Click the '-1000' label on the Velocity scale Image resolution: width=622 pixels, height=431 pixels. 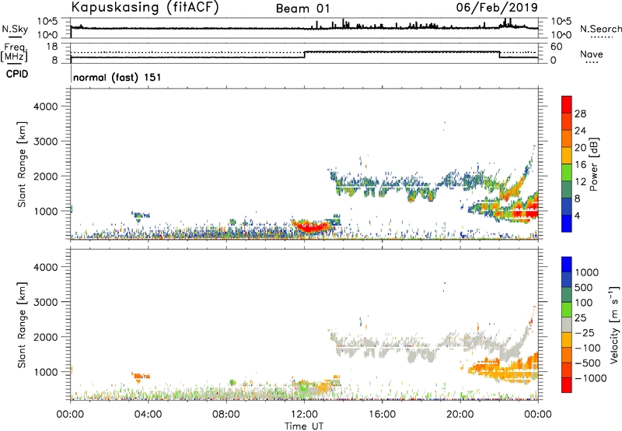[x=591, y=378]
